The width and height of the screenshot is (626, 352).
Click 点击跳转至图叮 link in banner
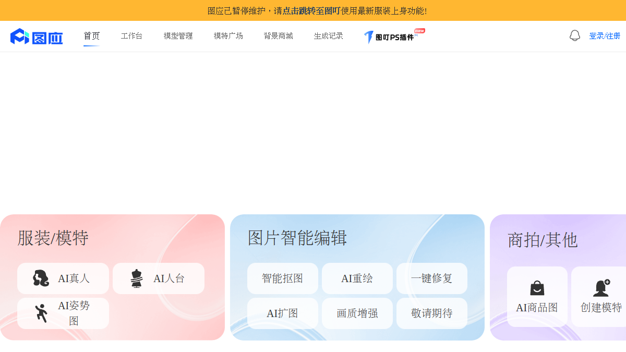point(311,10)
